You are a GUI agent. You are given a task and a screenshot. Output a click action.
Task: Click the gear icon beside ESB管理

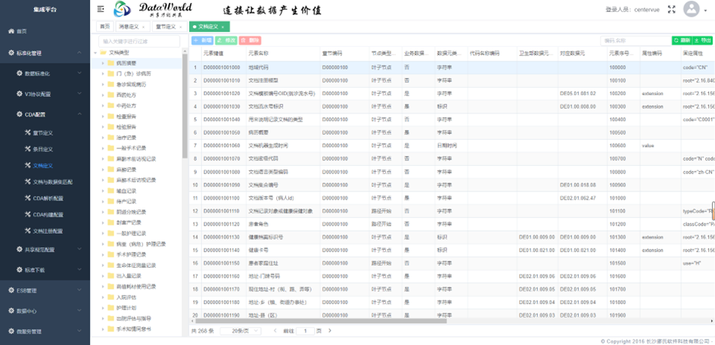point(11,291)
